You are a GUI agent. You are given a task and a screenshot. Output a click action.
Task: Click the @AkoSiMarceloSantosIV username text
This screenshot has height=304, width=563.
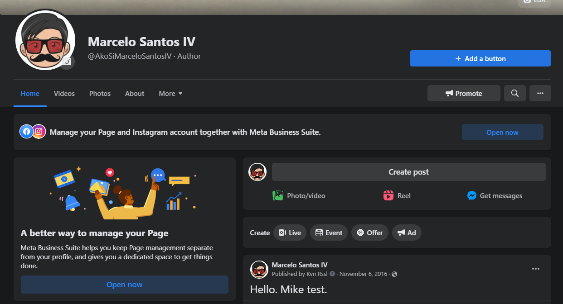tap(130, 57)
